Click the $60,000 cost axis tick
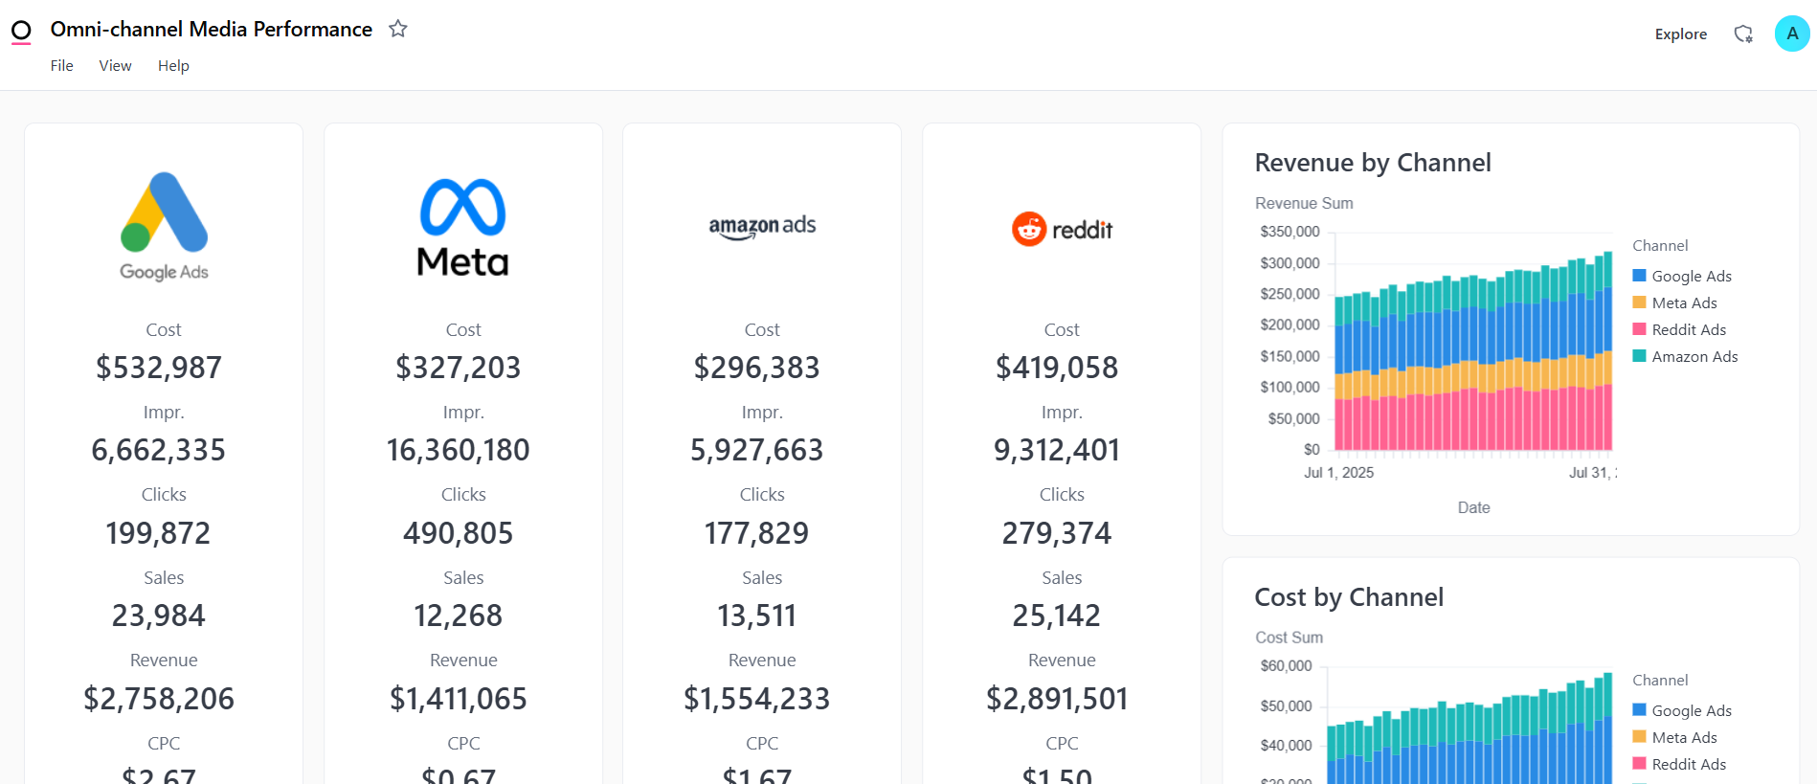The width and height of the screenshot is (1817, 784). (1286, 666)
